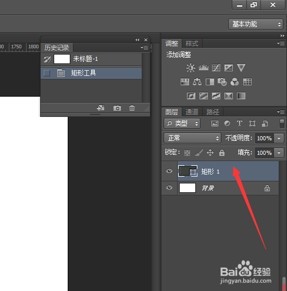Select the 历史记录 tab
The image size is (287, 291).
pyautogui.click(x=57, y=48)
